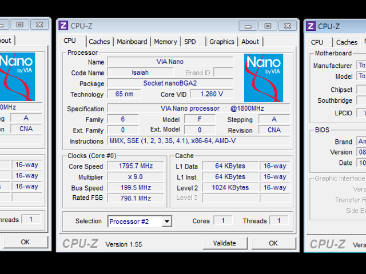Screen dimensions: 366x274
Task: Click the Level 2 16-way value in middle window
Action: [274, 188]
